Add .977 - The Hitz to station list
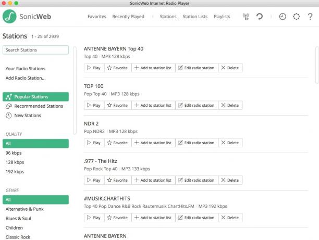Image resolution: width=319 pixels, height=240 pixels. pos(153,180)
